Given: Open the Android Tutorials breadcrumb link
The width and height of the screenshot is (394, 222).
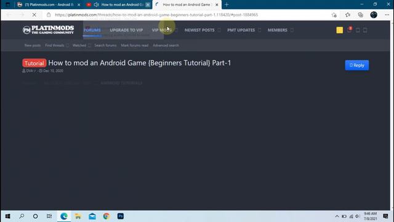Looking at the screenshot, I should 121,83.
